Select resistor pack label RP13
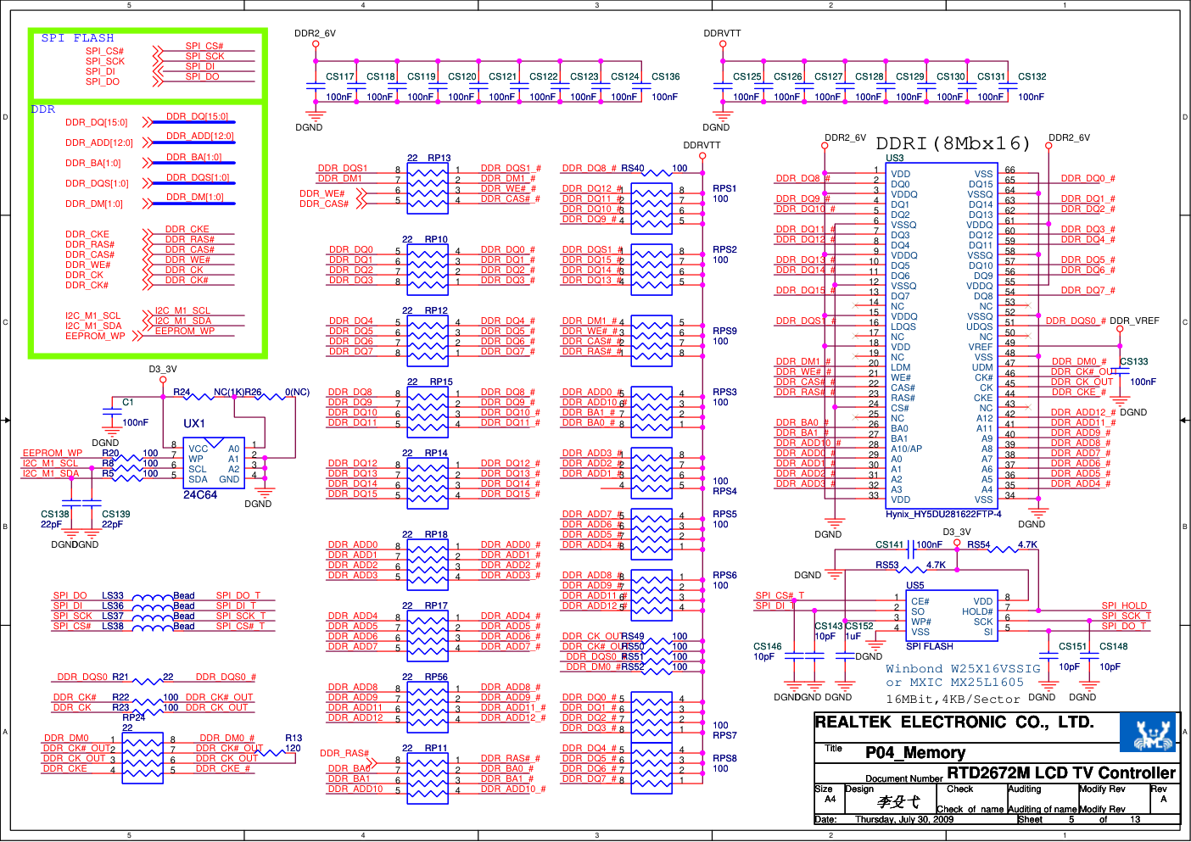Screen dimensions: 1191x842 click(439, 158)
